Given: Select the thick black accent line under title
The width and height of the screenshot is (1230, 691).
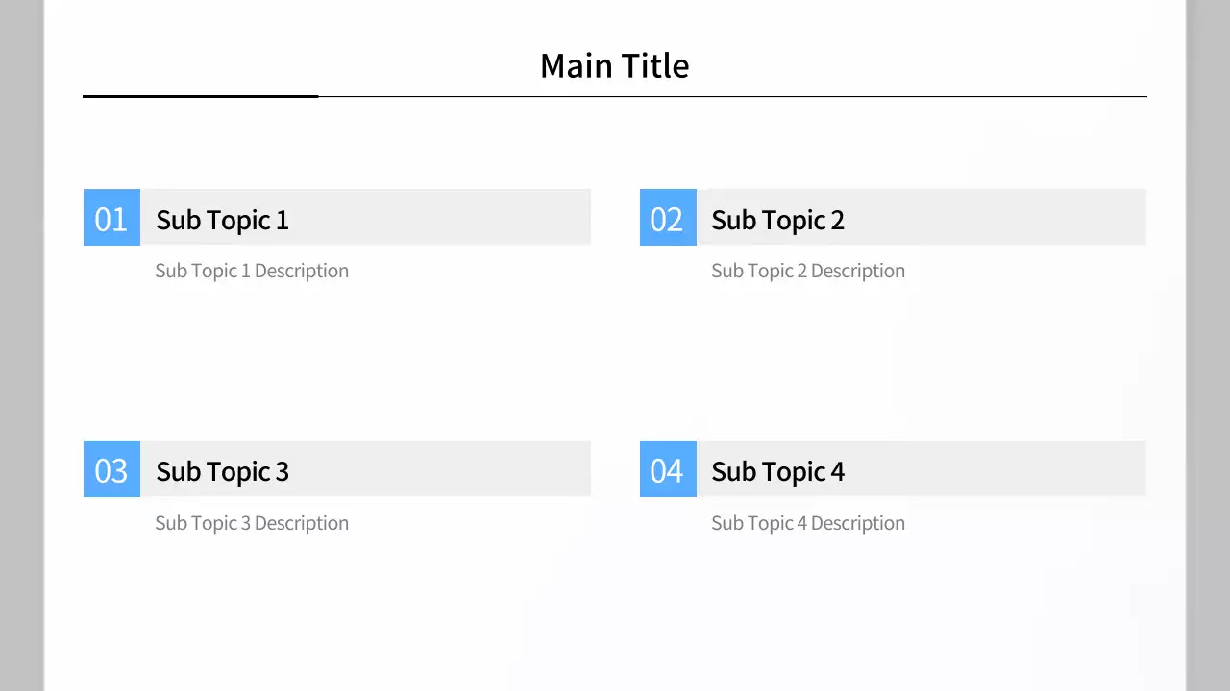Looking at the screenshot, I should 200,96.
